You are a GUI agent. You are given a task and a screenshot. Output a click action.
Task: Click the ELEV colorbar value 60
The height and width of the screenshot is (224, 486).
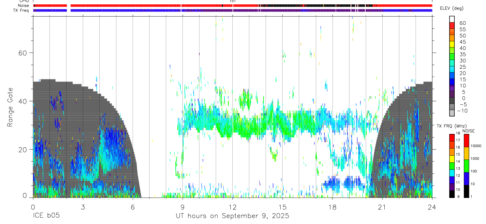tap(463, 23)
